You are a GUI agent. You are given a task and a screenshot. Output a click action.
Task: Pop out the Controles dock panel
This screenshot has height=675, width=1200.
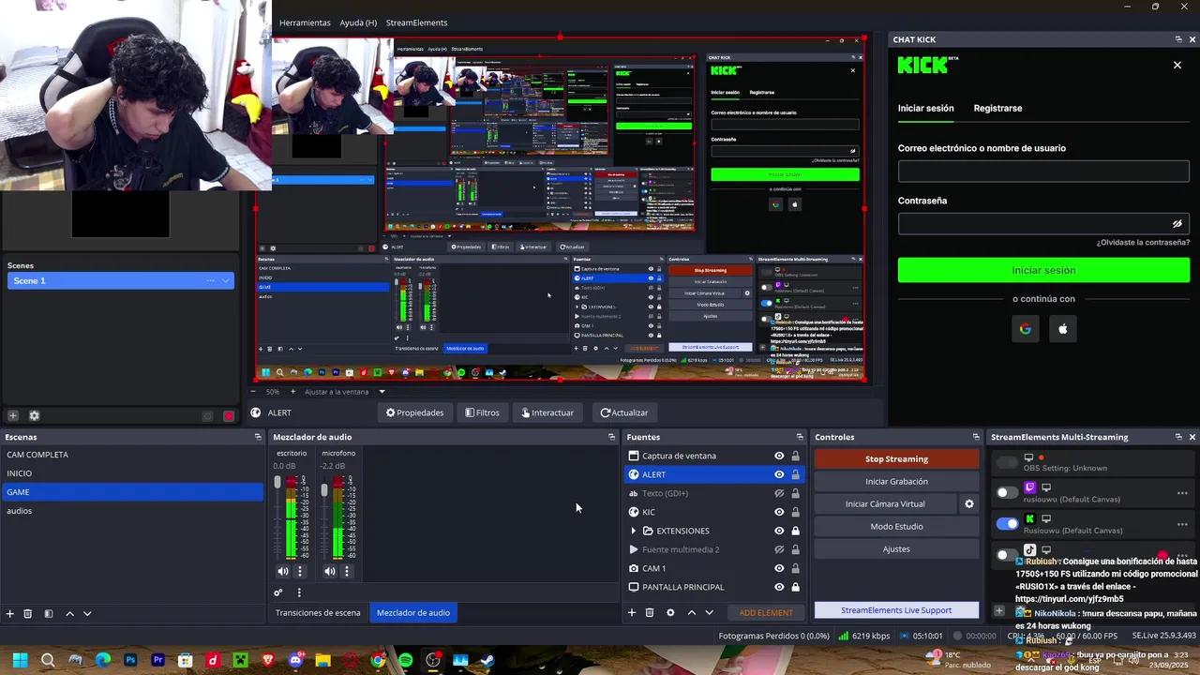click(x=976, y=437)
